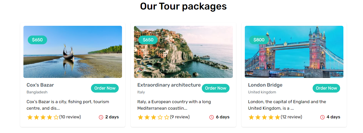Click the fifth star on London Bridge rating
Viewport: 363px width, 133px height.
pos(277,117)
